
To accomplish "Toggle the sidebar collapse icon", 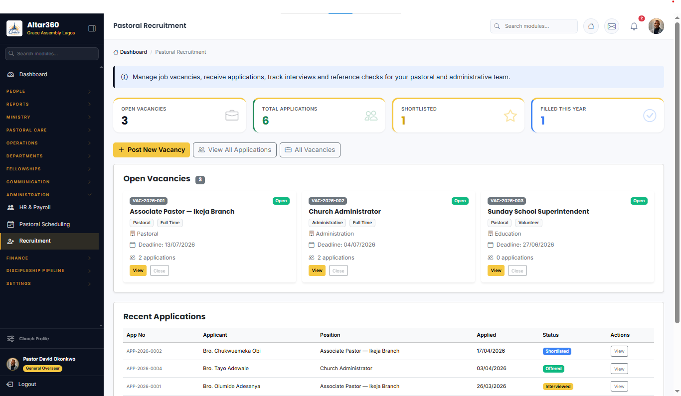I will tap(92, 28).
